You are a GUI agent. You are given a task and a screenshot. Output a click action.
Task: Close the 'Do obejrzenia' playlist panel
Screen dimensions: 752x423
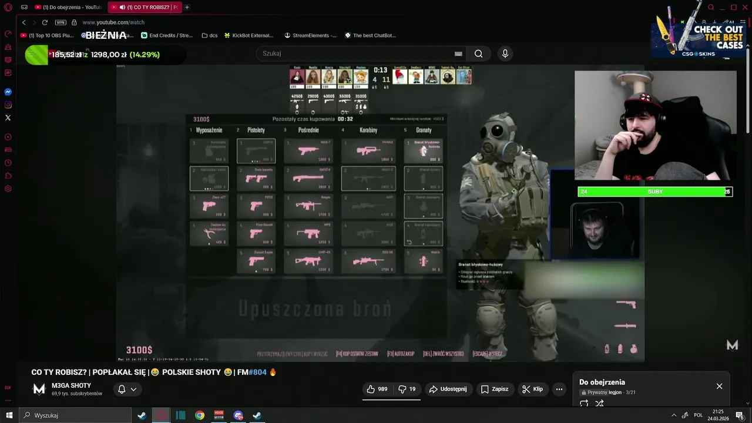[719, 386]
